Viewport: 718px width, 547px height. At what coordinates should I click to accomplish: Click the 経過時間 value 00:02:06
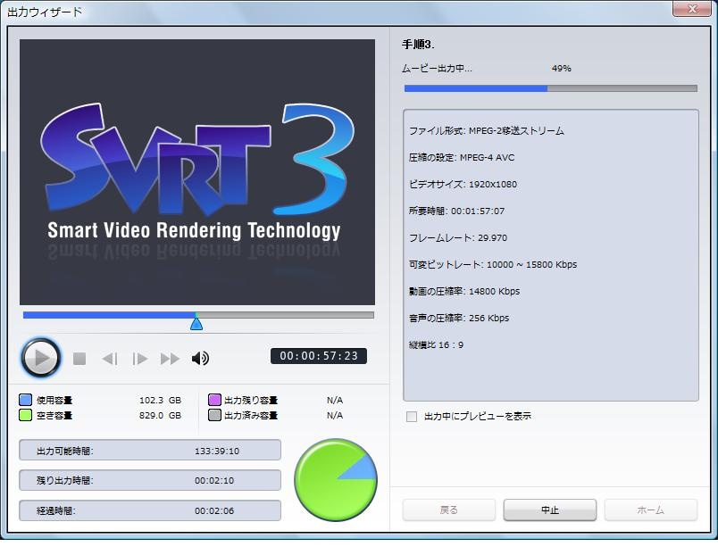point(214,511)
